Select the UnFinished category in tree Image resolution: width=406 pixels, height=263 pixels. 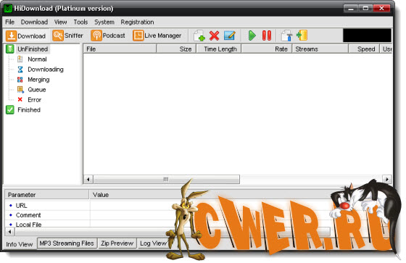pyautogui.click(x=33, y=49)
